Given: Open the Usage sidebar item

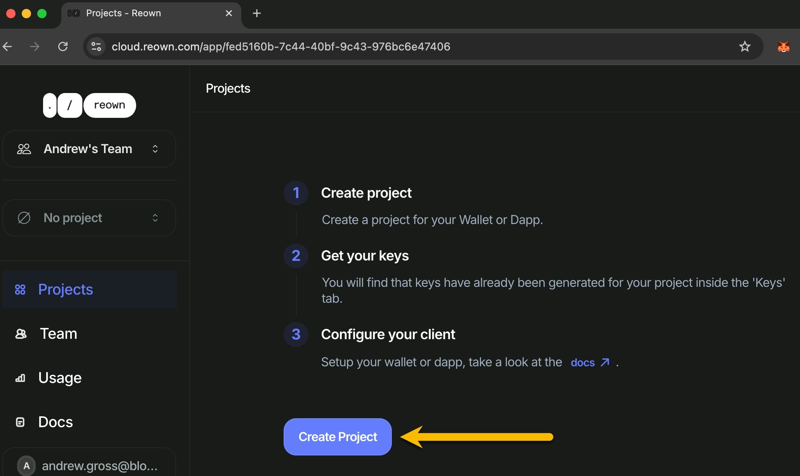Looking at the screenshot, I should tap(60, 378).
